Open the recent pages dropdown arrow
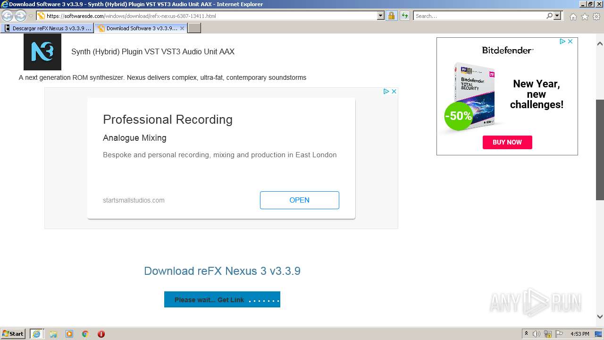 (31, 16)
